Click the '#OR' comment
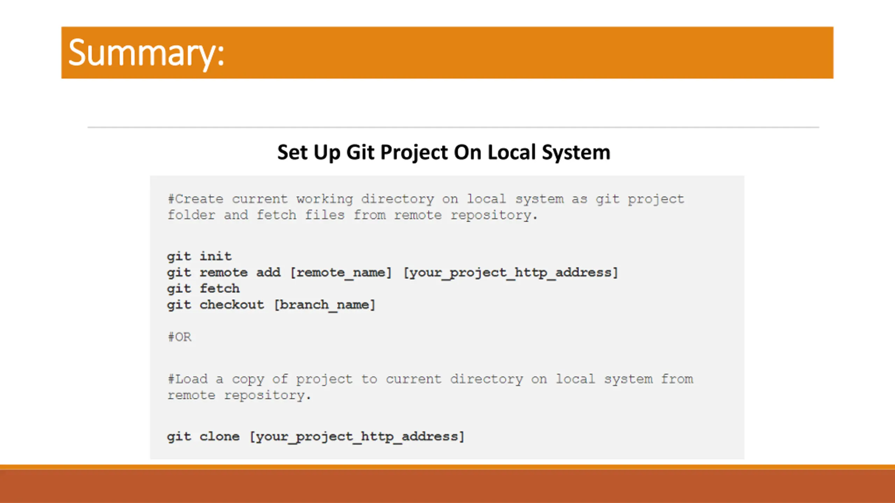This screenshot has height=503, width=895. [x=179, y=337]
